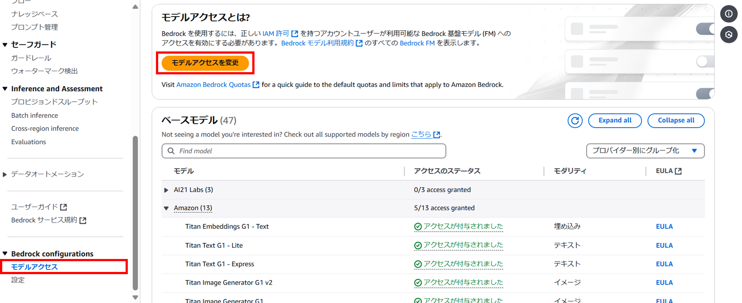The width and height of the screenshot is (742, 303).
Task: Click the sidebar scroll up arrow
Action: [x=135, y=7]
